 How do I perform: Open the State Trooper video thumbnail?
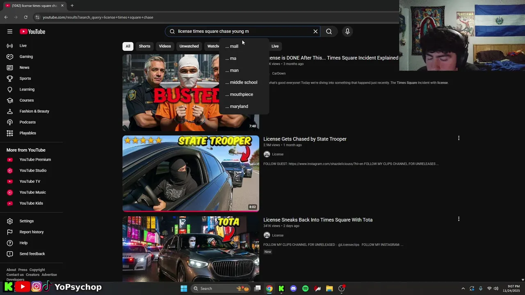[x=191, y=174]
